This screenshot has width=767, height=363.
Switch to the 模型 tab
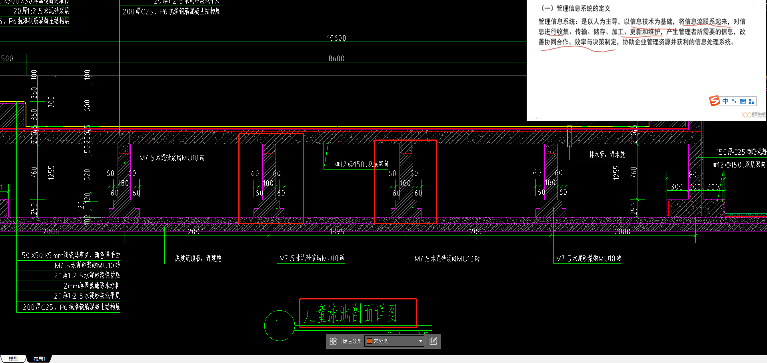click(x=14, y=359)
